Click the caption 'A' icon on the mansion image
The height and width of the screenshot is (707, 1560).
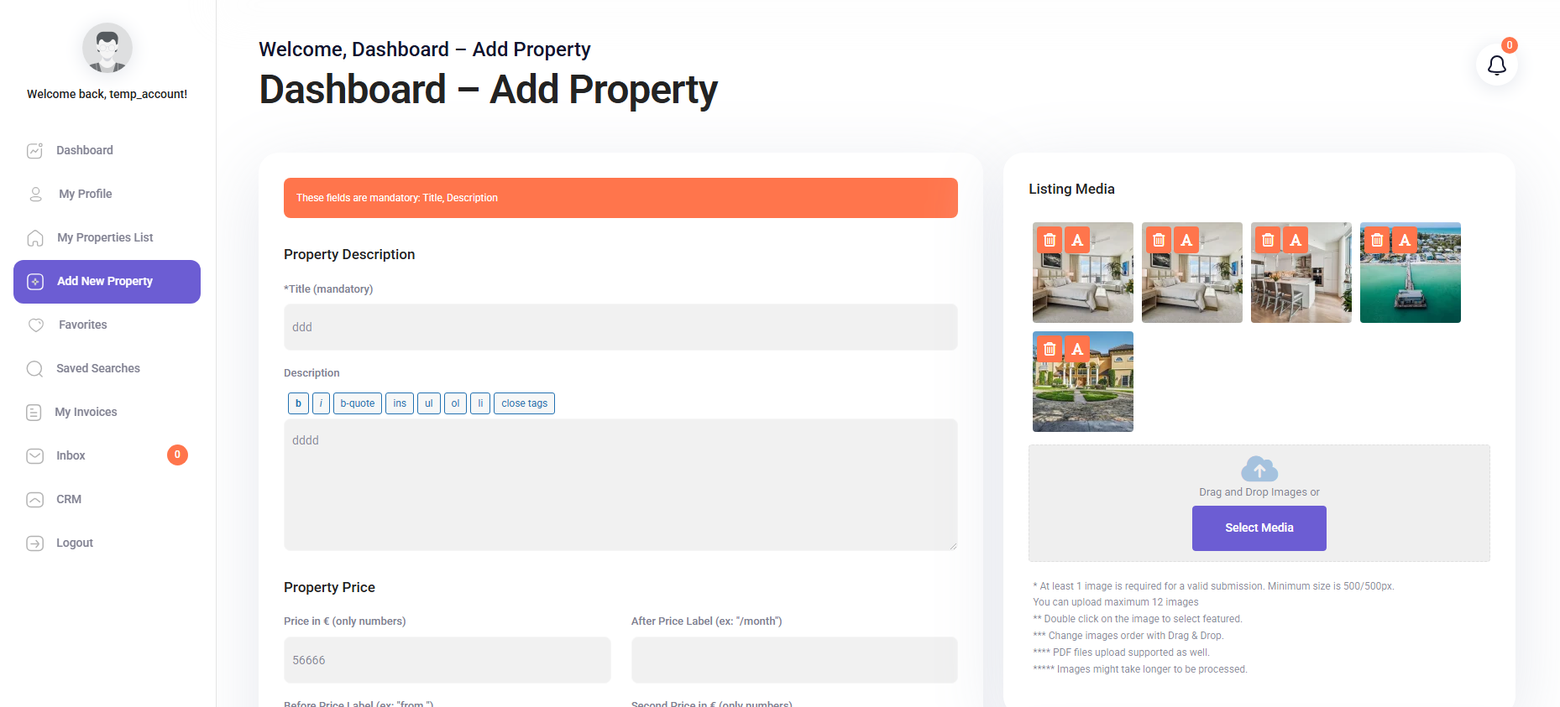1077,349
